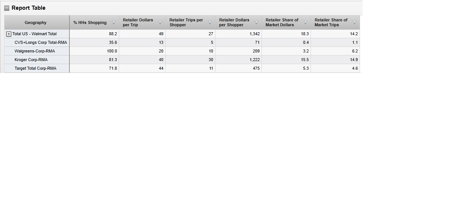This screenshot has width=475, height=220.
Task: Click the Report Table title text
Action: pos(28,8)
